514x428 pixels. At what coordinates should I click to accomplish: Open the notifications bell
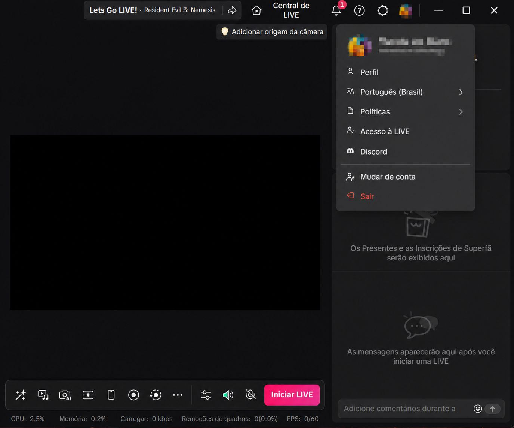pyautogui.click(x=336, y=10)
